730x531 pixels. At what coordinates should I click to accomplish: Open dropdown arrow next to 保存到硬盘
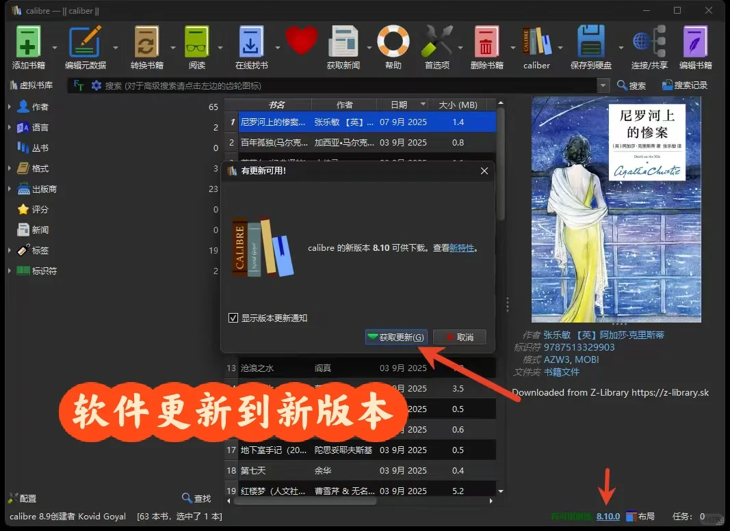pyautogui.click(x=621, y=47)
